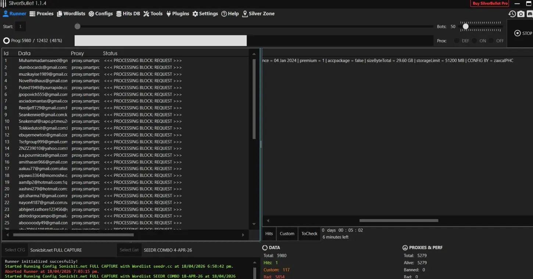Click the '6 minutes left' time estimate

pos(336,237)
